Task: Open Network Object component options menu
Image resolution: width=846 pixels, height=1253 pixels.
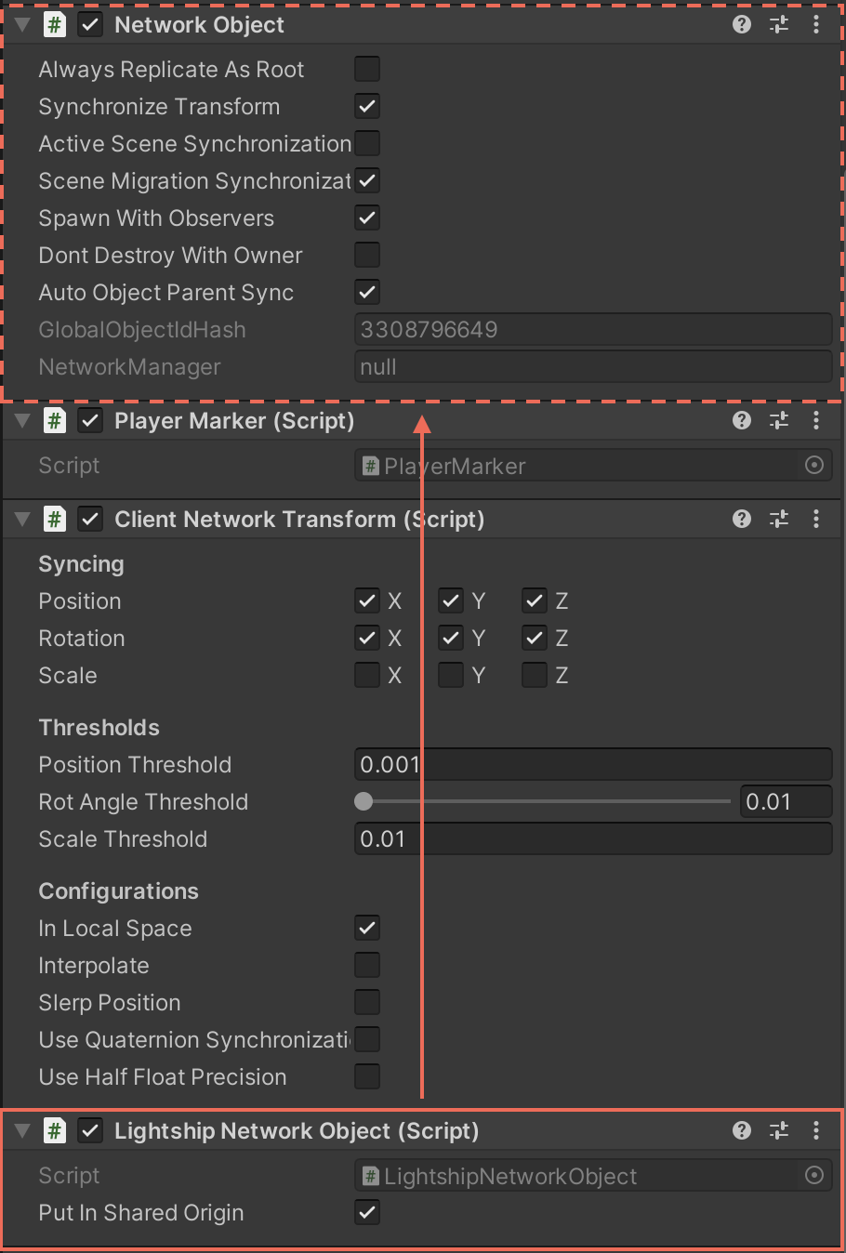Action: click(x=816, y=25)
